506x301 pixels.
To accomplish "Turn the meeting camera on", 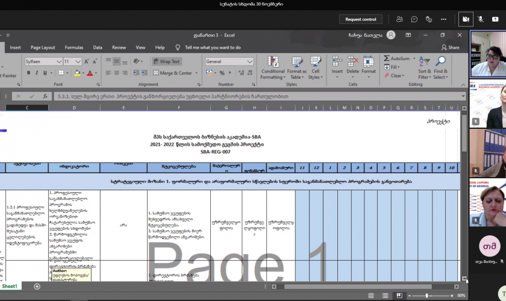I will 465,19.
